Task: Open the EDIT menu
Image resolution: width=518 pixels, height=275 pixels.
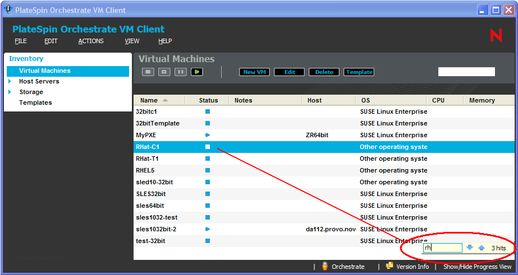Action: click(51, 41)
